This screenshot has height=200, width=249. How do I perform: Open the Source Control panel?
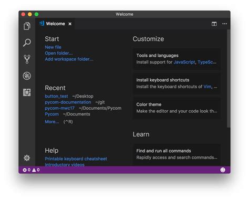pyautogui.click(x=27, y=59)
